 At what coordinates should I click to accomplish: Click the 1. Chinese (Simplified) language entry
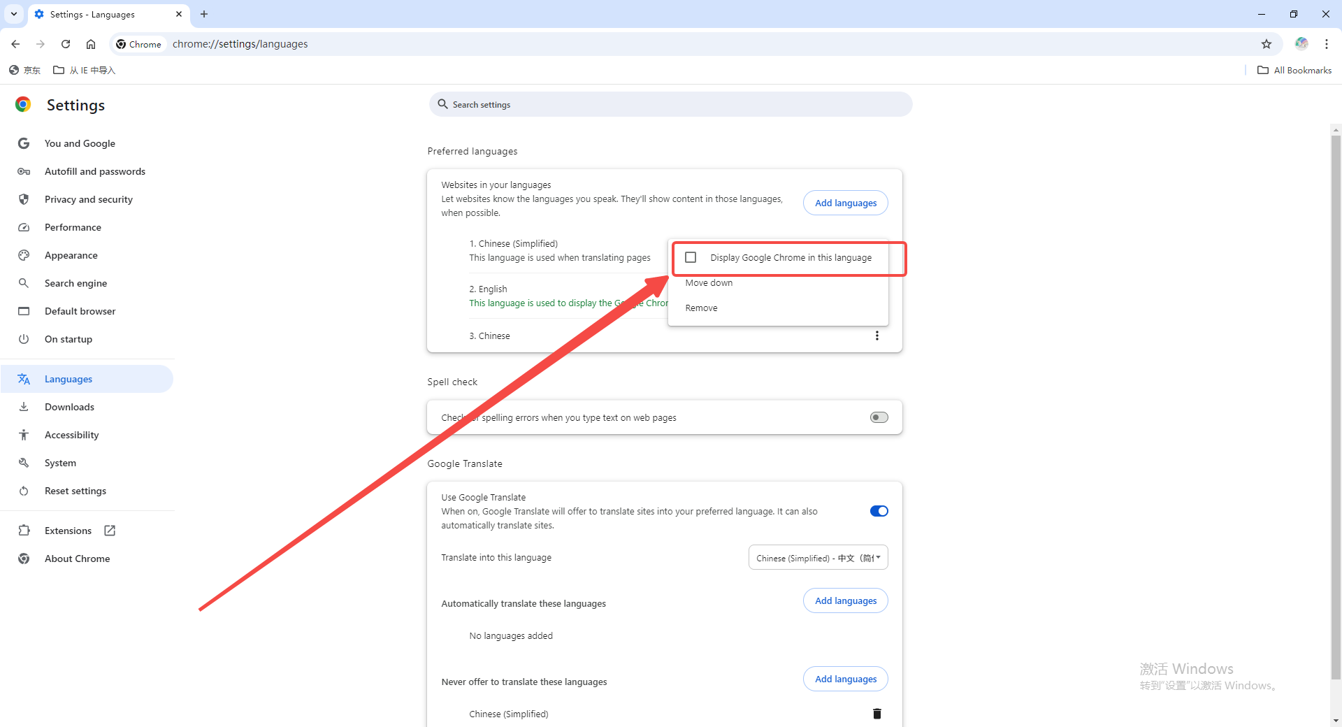coord(559,250)
